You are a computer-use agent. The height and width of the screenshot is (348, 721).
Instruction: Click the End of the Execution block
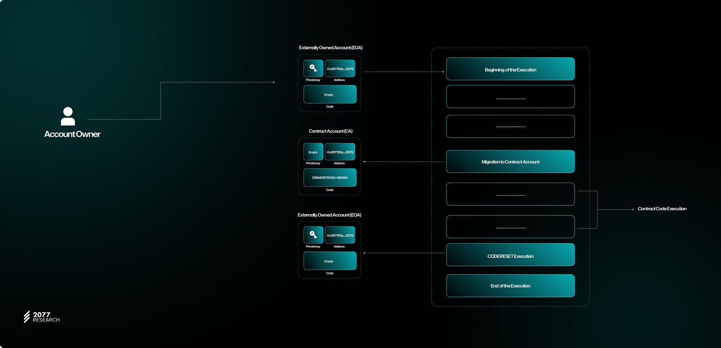[x=510, y=286]
